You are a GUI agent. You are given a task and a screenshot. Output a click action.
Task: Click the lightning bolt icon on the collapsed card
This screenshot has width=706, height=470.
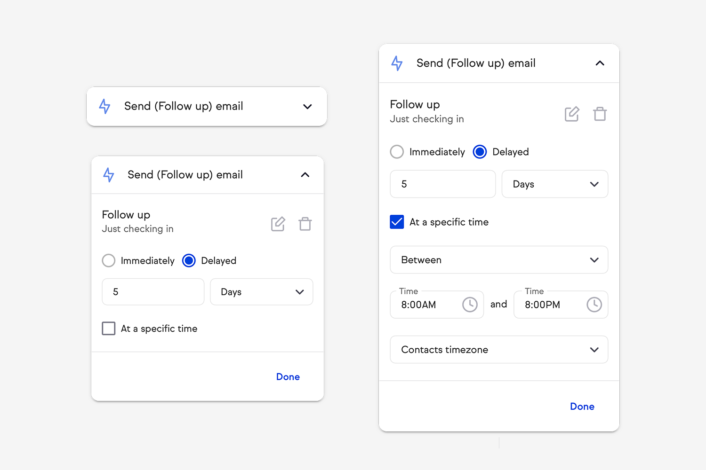(x=104, y=106)
